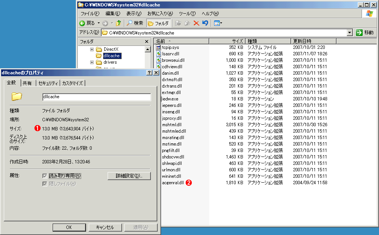Click キャンセル in the properties dialog
Screen dimensions: 379x235
click(105, 227)
